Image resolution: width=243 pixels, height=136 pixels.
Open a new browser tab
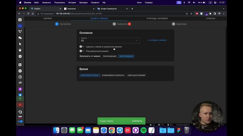(132, 9)
